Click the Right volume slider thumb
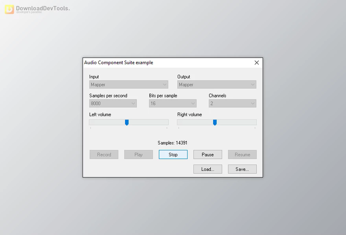Image resolution: width=346 pixels, height=235 pixels. click(x=215, y=122)
